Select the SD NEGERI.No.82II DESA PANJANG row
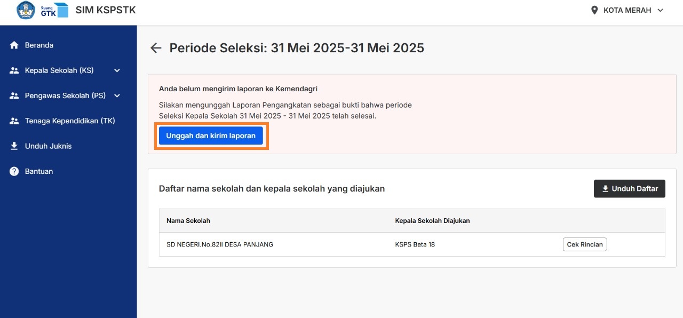 [x=412, y=244]
